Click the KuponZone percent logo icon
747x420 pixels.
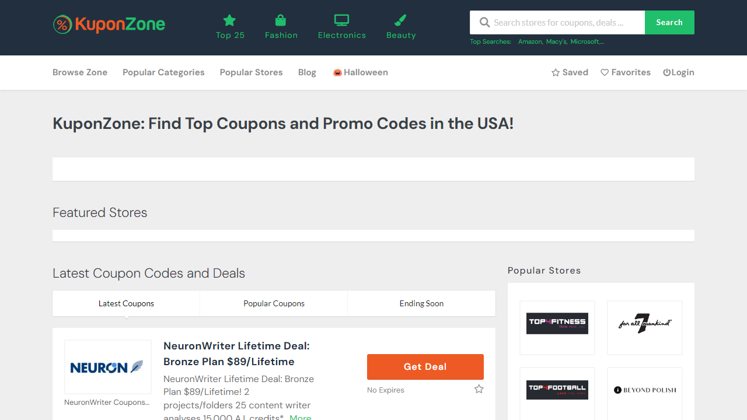62,24
